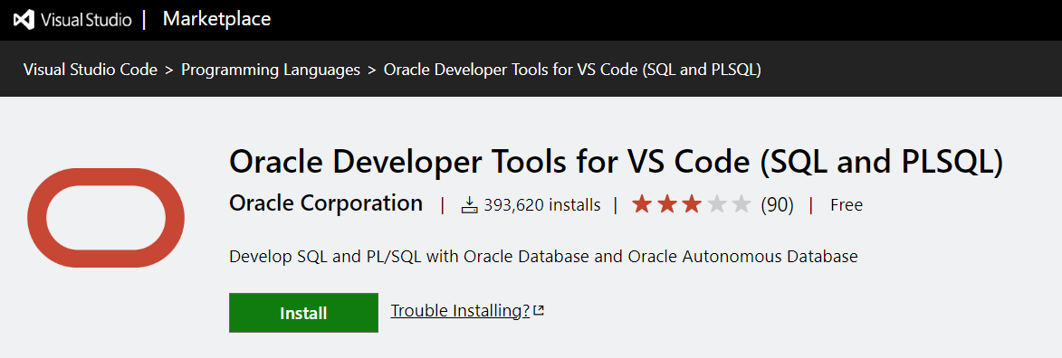This screenshot has width=1062, height=358.
Task: Click the Free price label
Action: 847,205
